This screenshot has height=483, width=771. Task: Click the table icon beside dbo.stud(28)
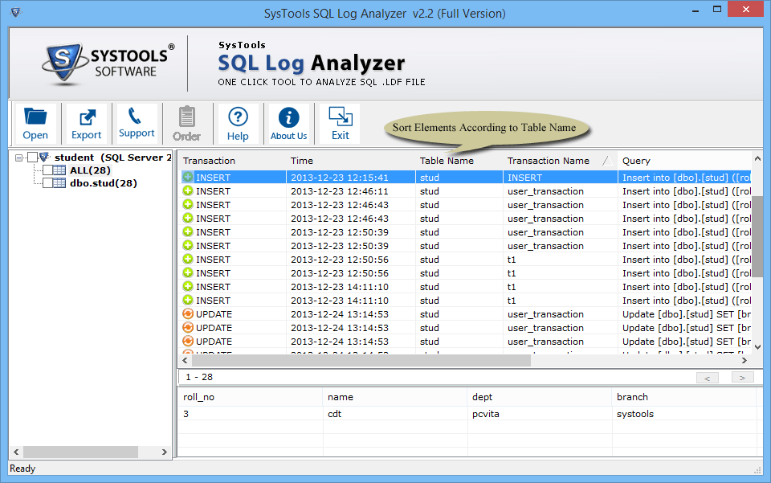pos(59,183)
